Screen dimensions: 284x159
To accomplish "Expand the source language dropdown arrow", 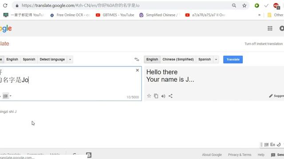I will pyautogui.click(x=70, y=59).
